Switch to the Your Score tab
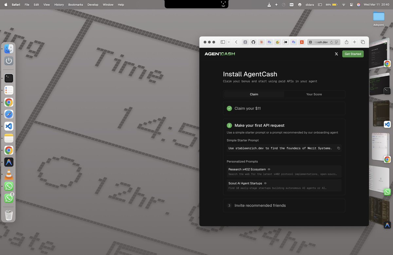Image resolution: width=393 pixels, height=255 pixels. pyautogui.click(x=314, y=94)
